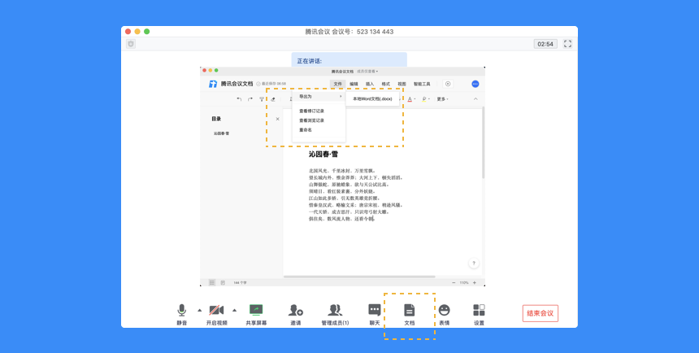The width and height of the screenshot is (699, 353).
Task: Open the 文件 menu in document
Action: coord(337,84)
